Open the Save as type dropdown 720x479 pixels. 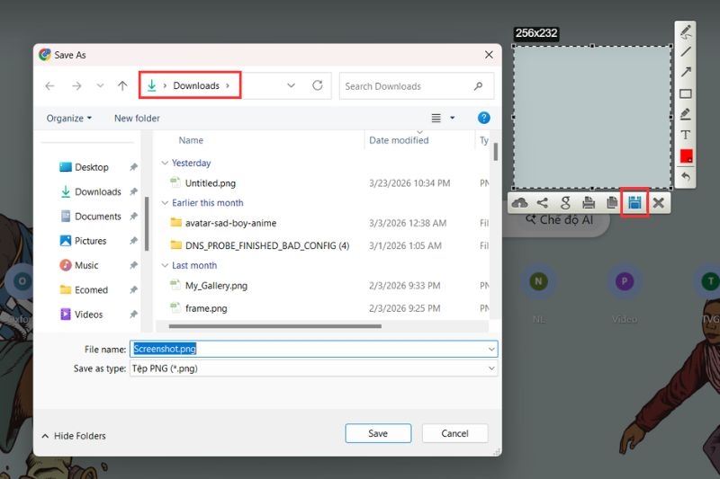313,368
